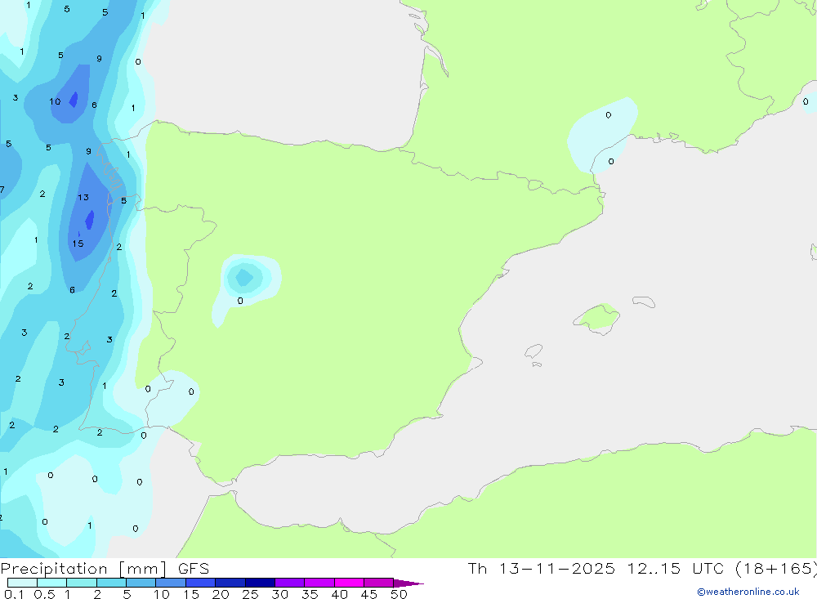Pick the legend swatch between 45 and 50
The height and width of the screenshot is (599, 817).
coord(378,583)
